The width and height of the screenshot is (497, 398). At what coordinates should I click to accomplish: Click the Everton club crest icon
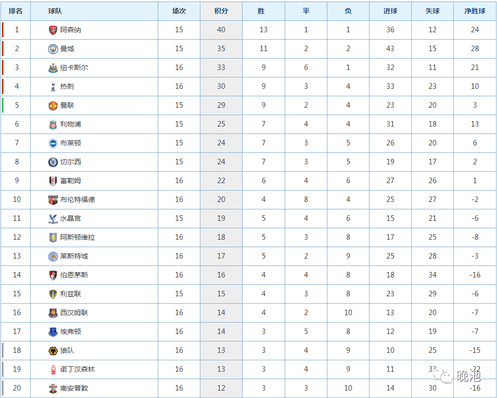(x=53, y=332)
